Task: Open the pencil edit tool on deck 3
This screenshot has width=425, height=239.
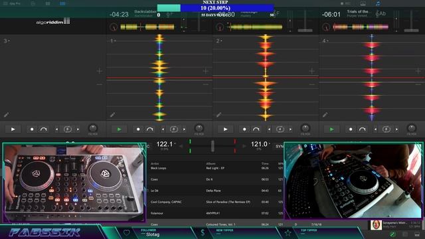Action: click(x=6, y=115)
